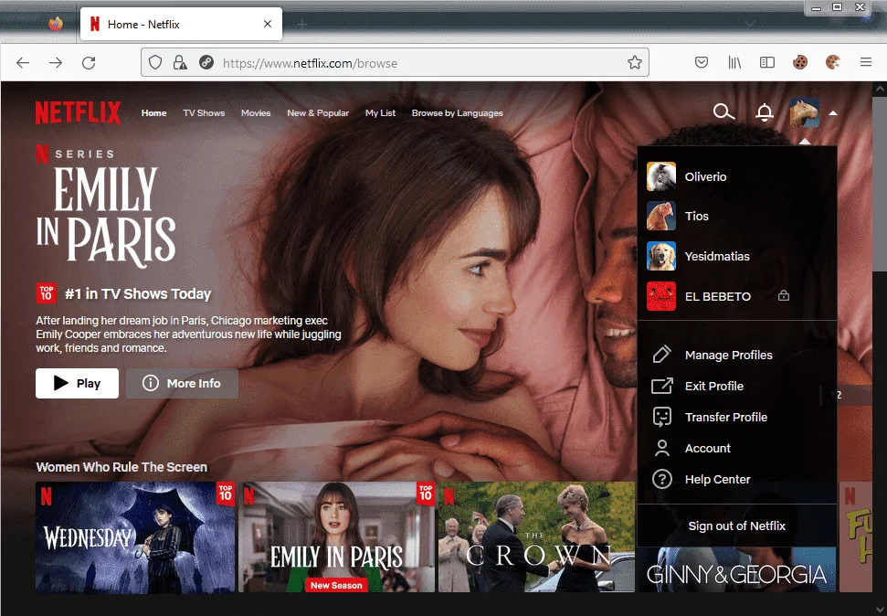887x616 pixels.
Task: Open the Ginny & Georgia thumbnail
Action: (x=737, y=570)
